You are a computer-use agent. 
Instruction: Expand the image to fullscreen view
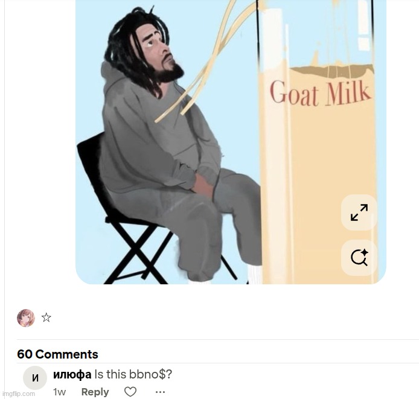(x=359, y=212)
